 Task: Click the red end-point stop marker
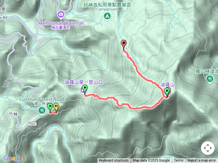(x=124, y=44)
